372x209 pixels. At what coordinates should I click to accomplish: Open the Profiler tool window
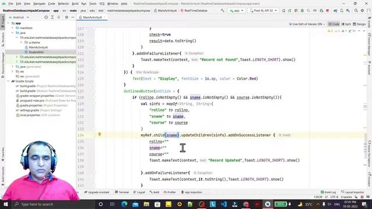(x=170, y=192)
